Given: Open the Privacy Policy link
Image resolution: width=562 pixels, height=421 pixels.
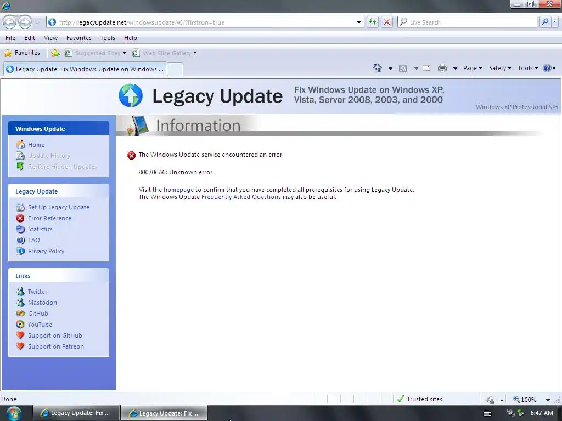Looking at the screenshot, I should (46, 251).
